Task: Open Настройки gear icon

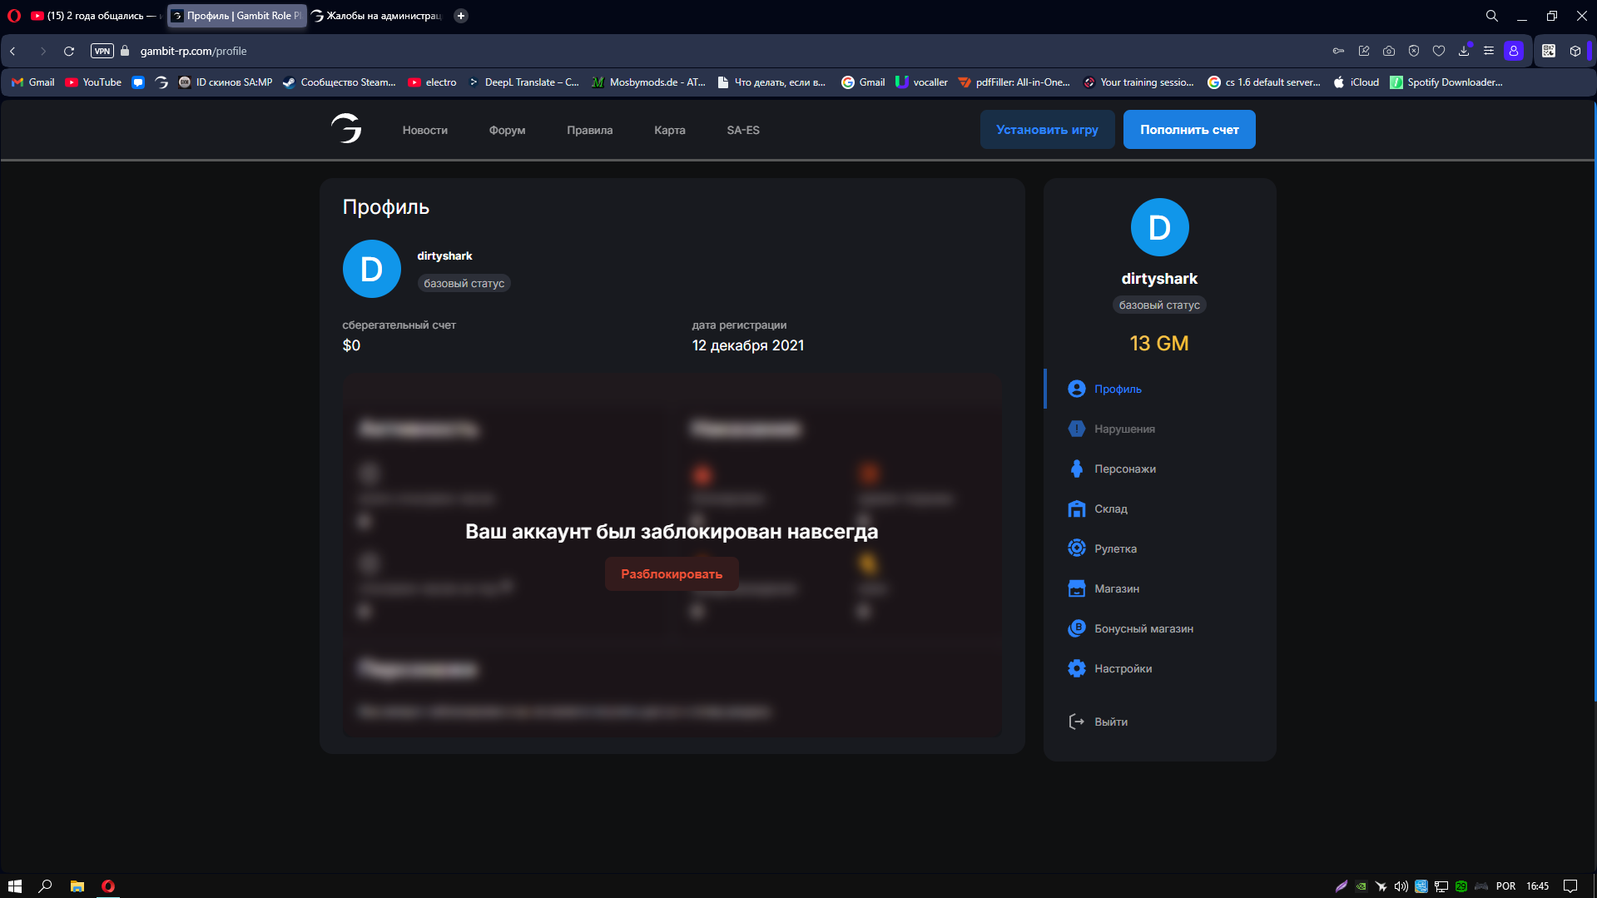Action: click(x=1076, y=668)
